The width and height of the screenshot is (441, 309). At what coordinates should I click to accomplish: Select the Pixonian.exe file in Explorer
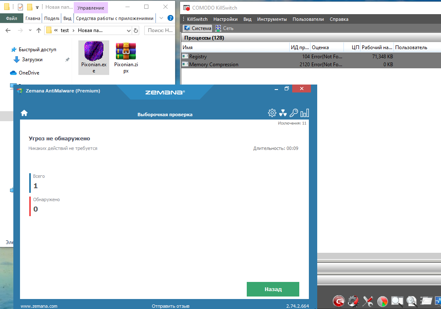click(x=94, y=57)
